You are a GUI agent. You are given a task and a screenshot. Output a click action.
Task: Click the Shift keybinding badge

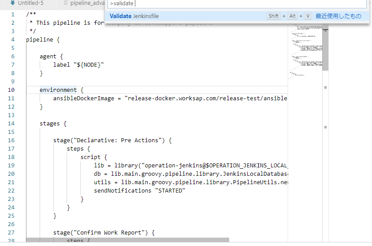274,16
